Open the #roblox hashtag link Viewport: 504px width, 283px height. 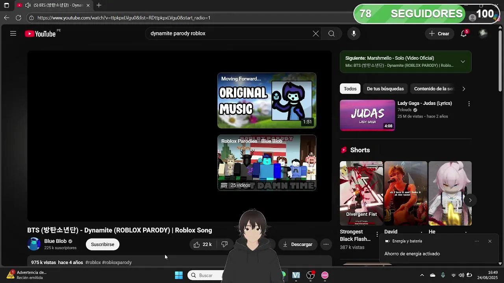click(93, 263)
